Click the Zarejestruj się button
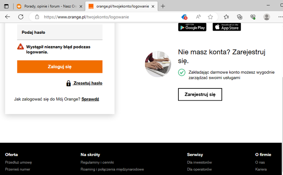The width and height of the screenshot is (283, 175). [x=200, y=94]
